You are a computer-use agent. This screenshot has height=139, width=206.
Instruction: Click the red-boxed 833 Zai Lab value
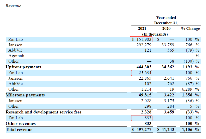pyautogui.click(x=142, y=118)
